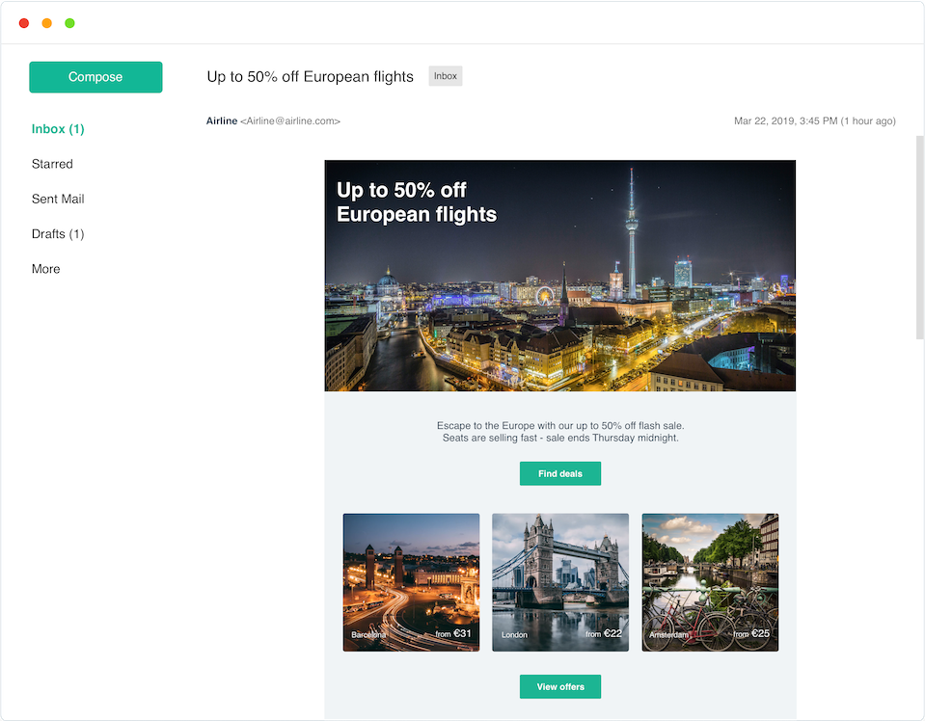Image resolution: width=925 pixels, height=721 pixels.
Task: Click the green maximize window dot
Action: click(x=69, y=23)
